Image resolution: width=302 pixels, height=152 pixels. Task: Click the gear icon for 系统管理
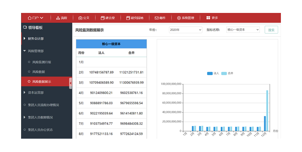point(179,18)
